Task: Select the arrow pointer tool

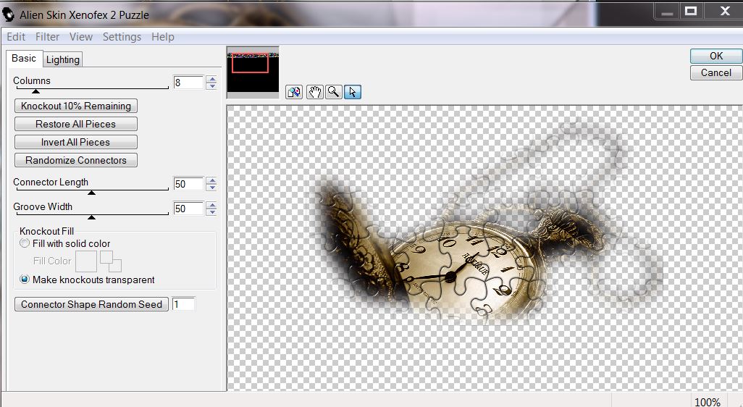Action: (352, 92)
